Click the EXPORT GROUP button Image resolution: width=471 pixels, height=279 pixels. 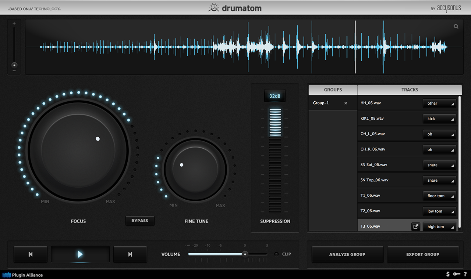(423, 254)
